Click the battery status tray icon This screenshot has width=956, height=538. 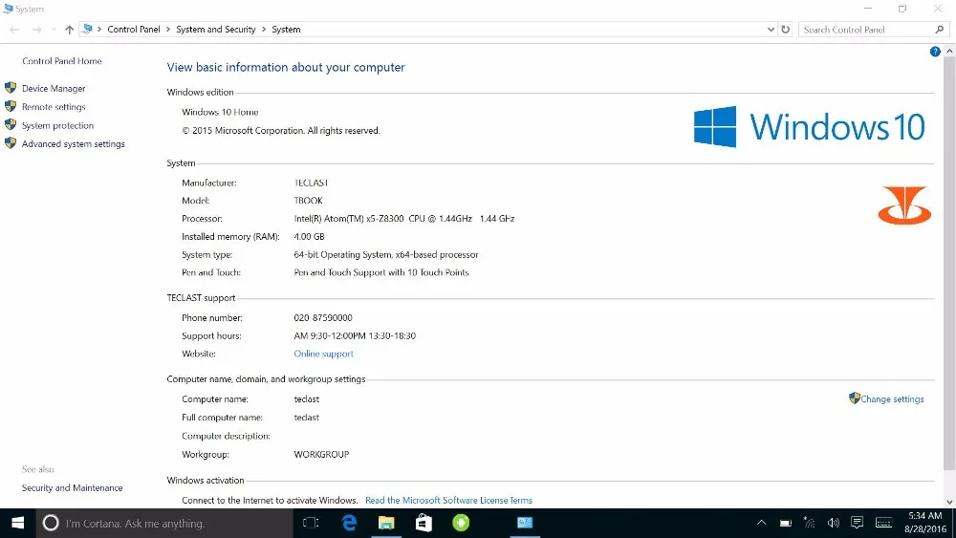point(785,523)
